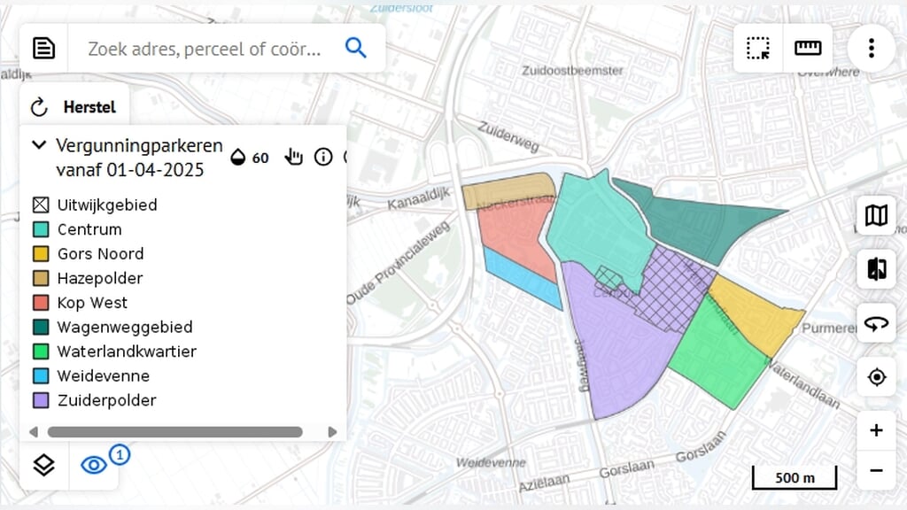The height and width of the screenshot is (510, 907).
Task: Open the map swipe comparison tool
Action: 875,269
